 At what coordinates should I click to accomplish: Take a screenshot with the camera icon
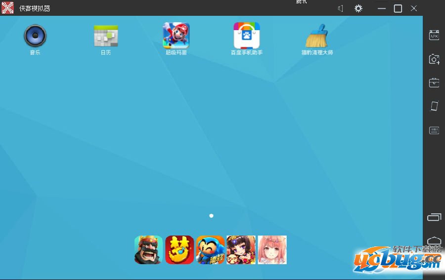click(434, 59)
